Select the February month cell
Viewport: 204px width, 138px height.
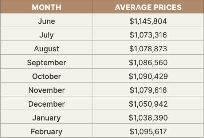click(47, 131)
